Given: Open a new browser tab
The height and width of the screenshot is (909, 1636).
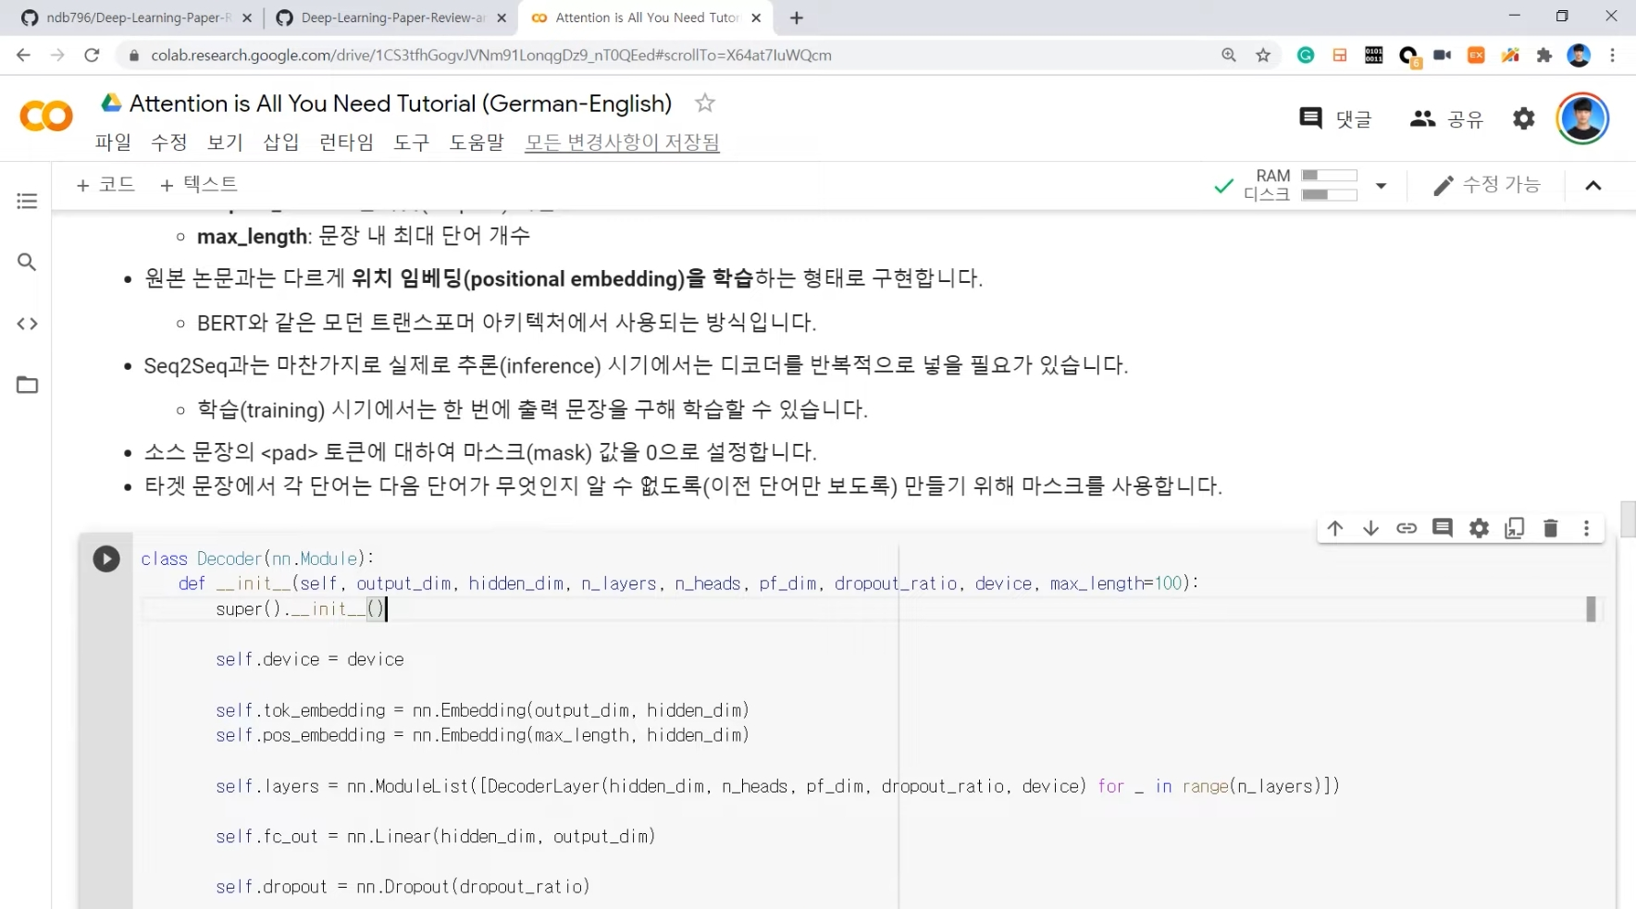Looking at the screenshot, I should pyautogui.click(x=797, y=18).
